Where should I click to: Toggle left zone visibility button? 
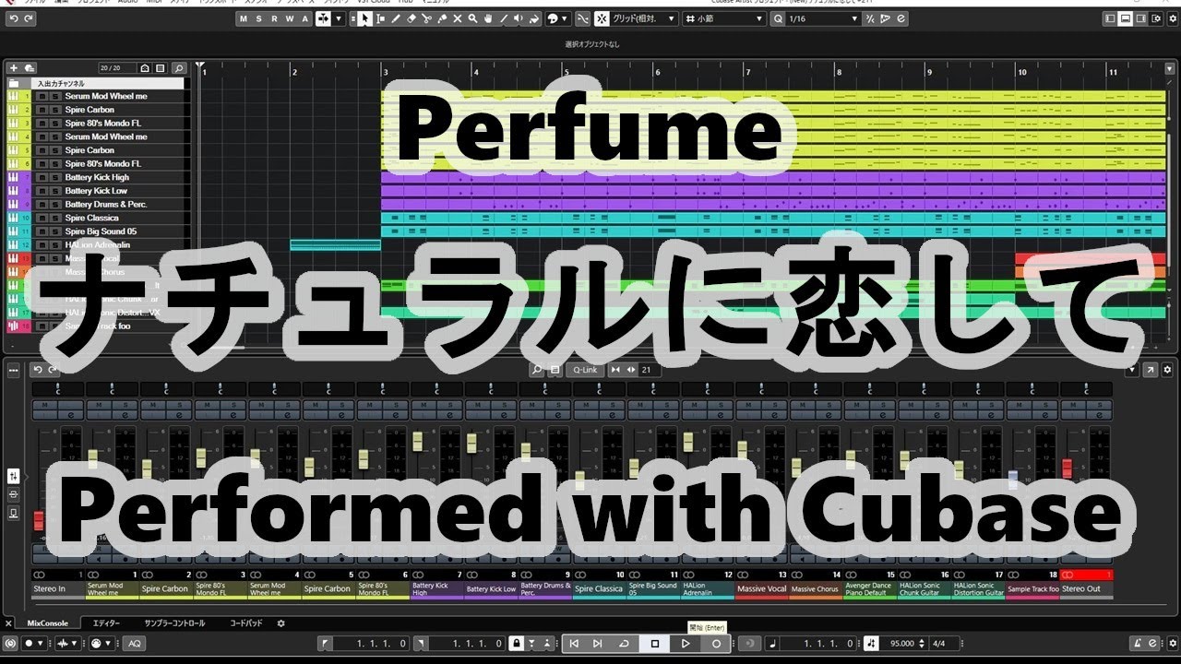pos(1110,18)
